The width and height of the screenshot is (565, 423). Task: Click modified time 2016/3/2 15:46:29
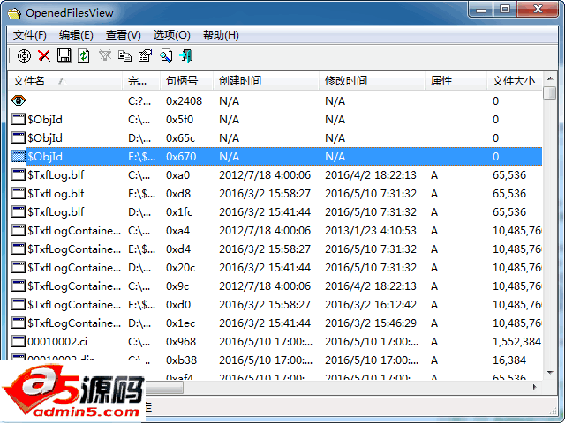(371, 323)
